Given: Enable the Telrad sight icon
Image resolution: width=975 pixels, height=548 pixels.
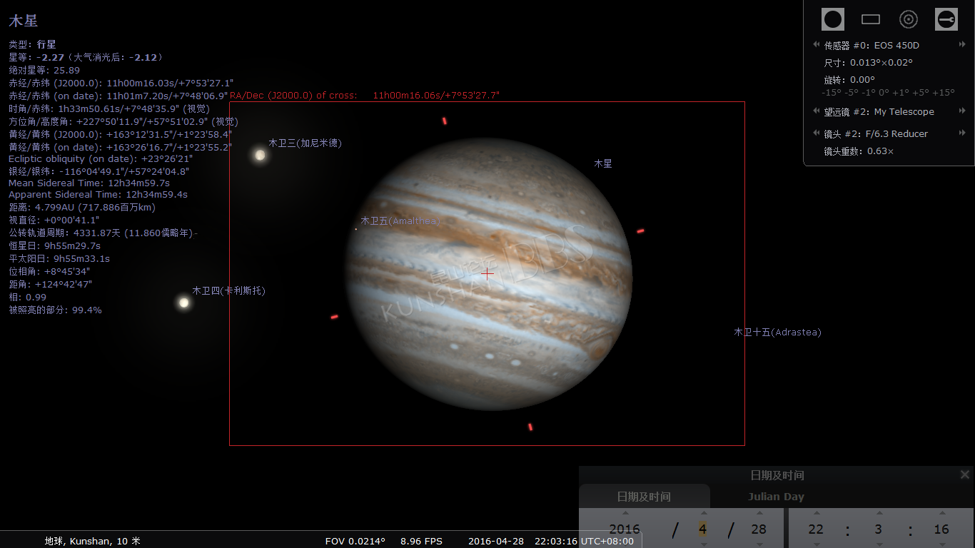Looking at the screenshot, I should pyautogui.click(x=908, y=19).
